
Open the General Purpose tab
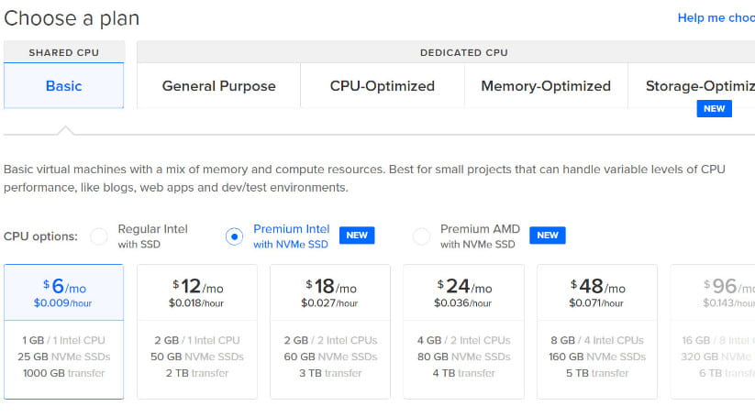pos(218,86)
